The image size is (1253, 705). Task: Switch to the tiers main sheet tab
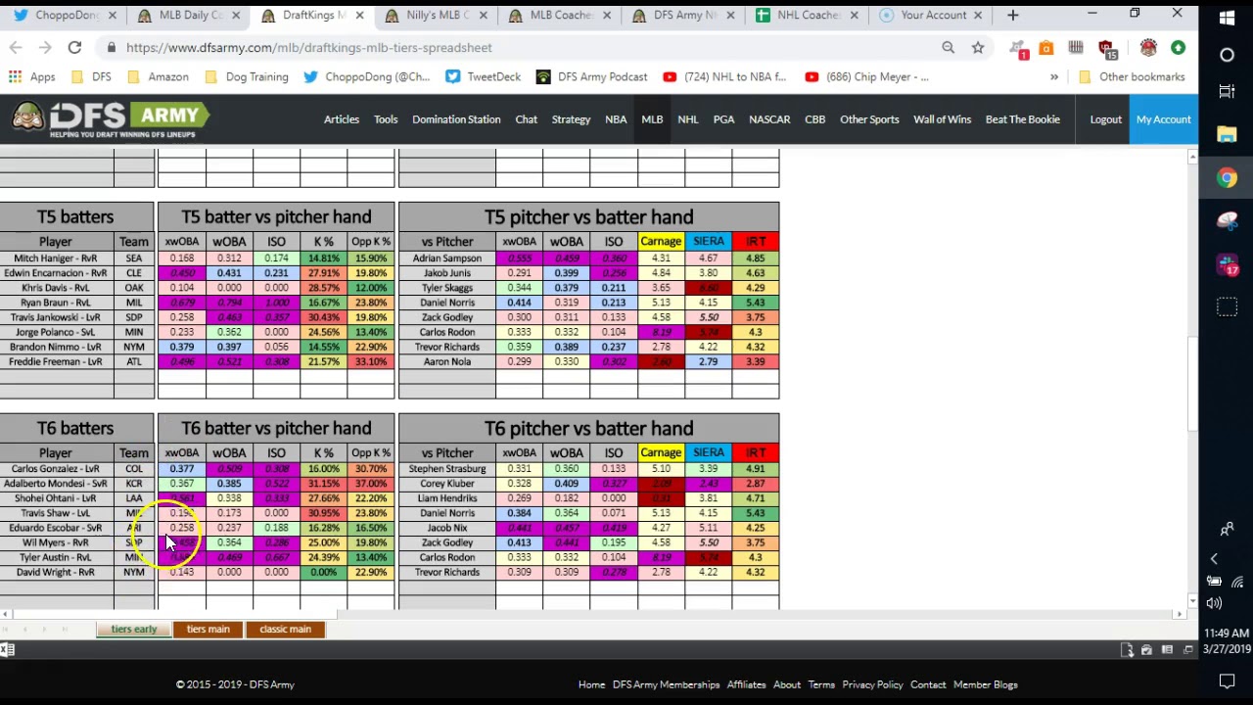pyautogui.click(x=208, y=630)
